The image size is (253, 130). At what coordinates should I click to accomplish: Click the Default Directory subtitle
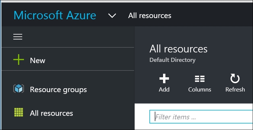173,60
